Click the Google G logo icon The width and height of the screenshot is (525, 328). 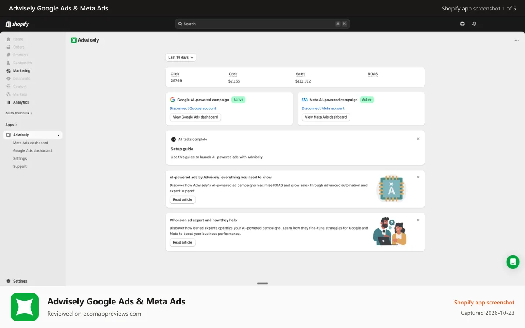click(172, 100)
